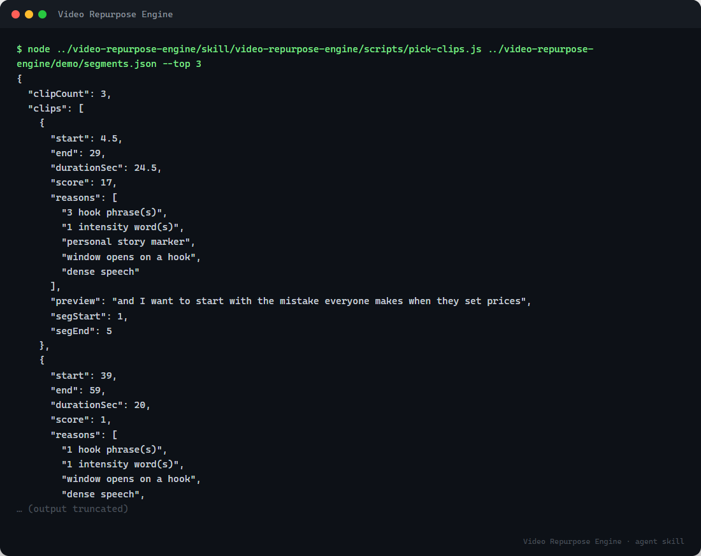This screenshot has width=701, height=556.
Task: Select the "segEnd": 5 line
Action: (x=81, y=332)
